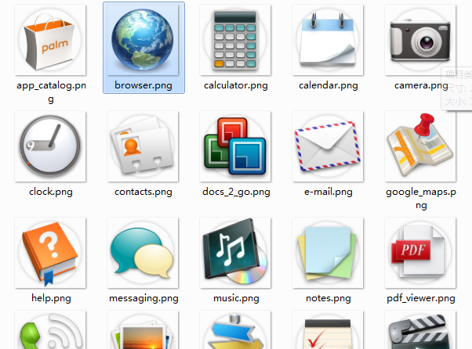Select the movie clapperboard icon

[x=420, y=329]
